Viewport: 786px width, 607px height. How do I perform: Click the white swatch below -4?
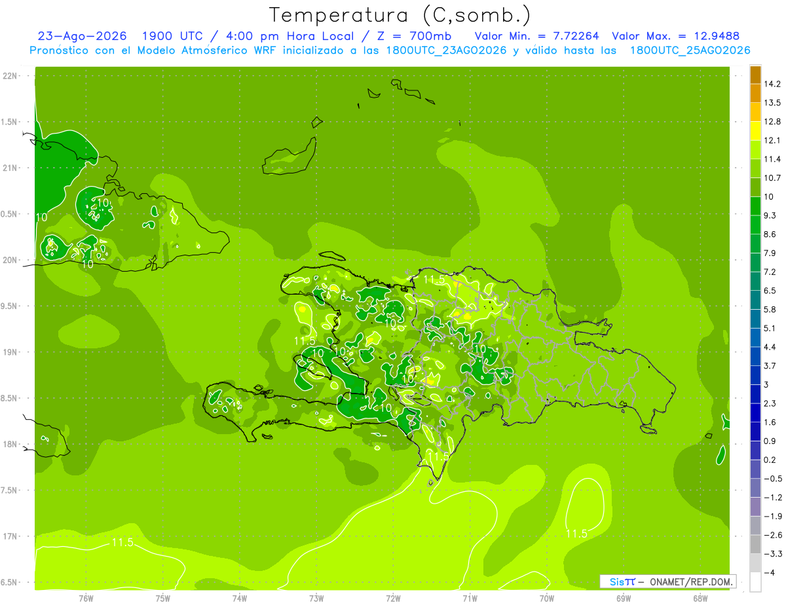755,581
